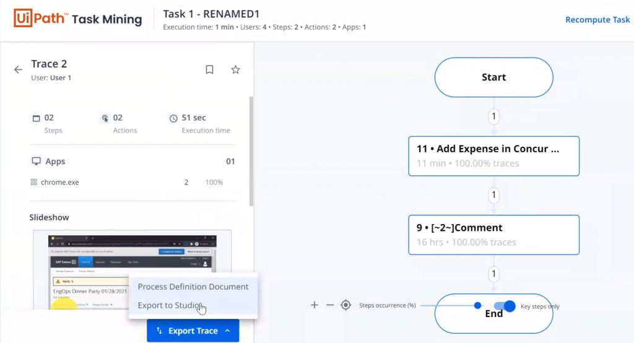
Task: Click the 51 sec execution time value
Action: pos(194,118)
